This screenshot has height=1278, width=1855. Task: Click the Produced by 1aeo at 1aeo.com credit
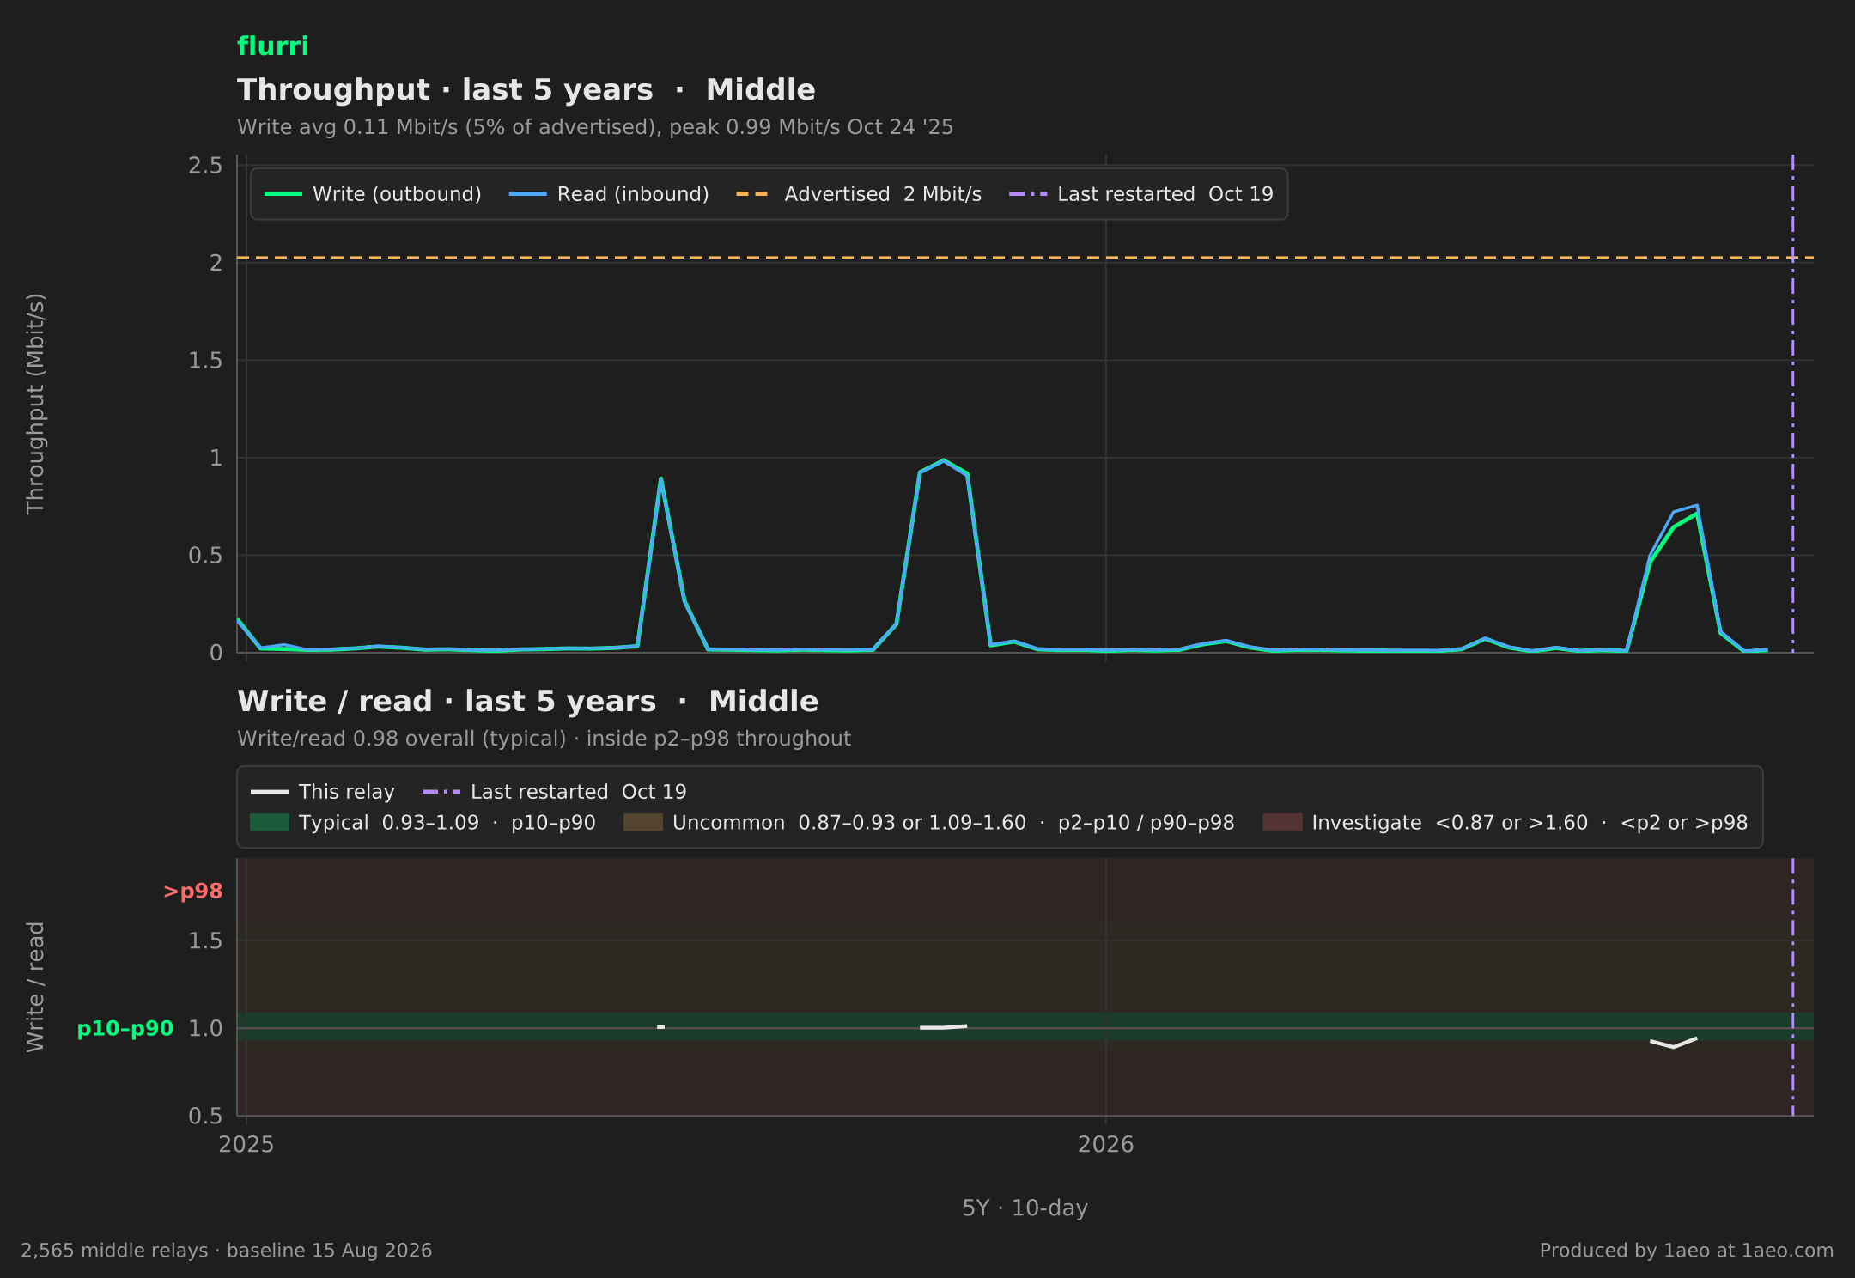coord(1687,1251)
